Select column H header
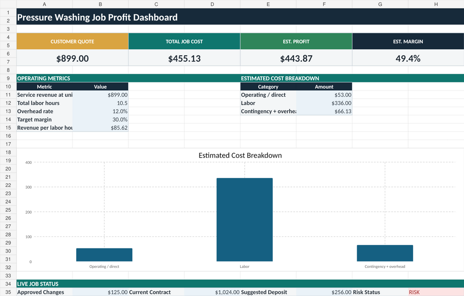The height and width of the screenshot is (296, 464). click(436, 4)
